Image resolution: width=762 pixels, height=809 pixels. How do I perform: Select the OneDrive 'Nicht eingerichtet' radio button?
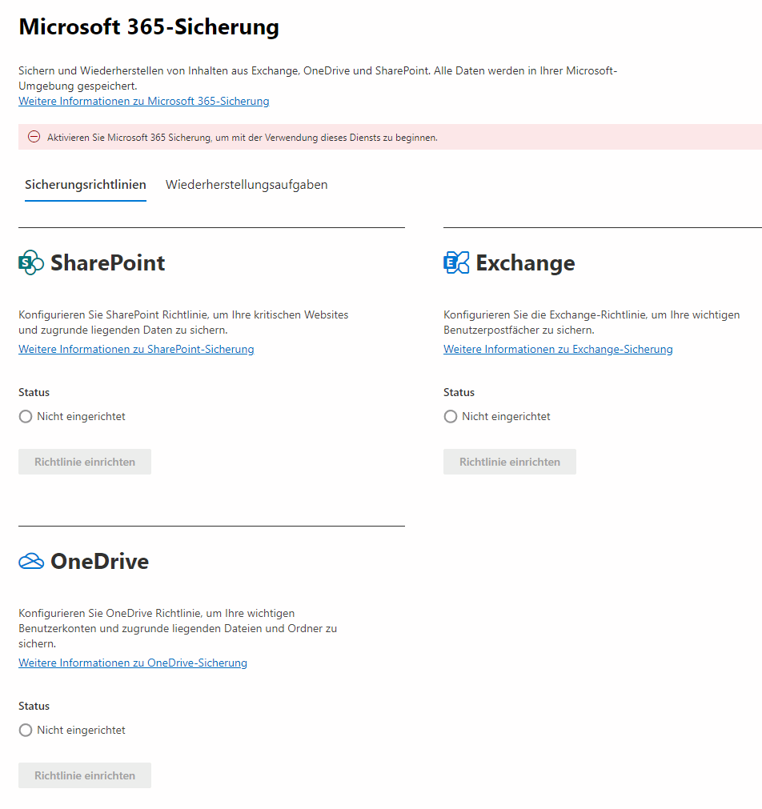coord(25,730)
